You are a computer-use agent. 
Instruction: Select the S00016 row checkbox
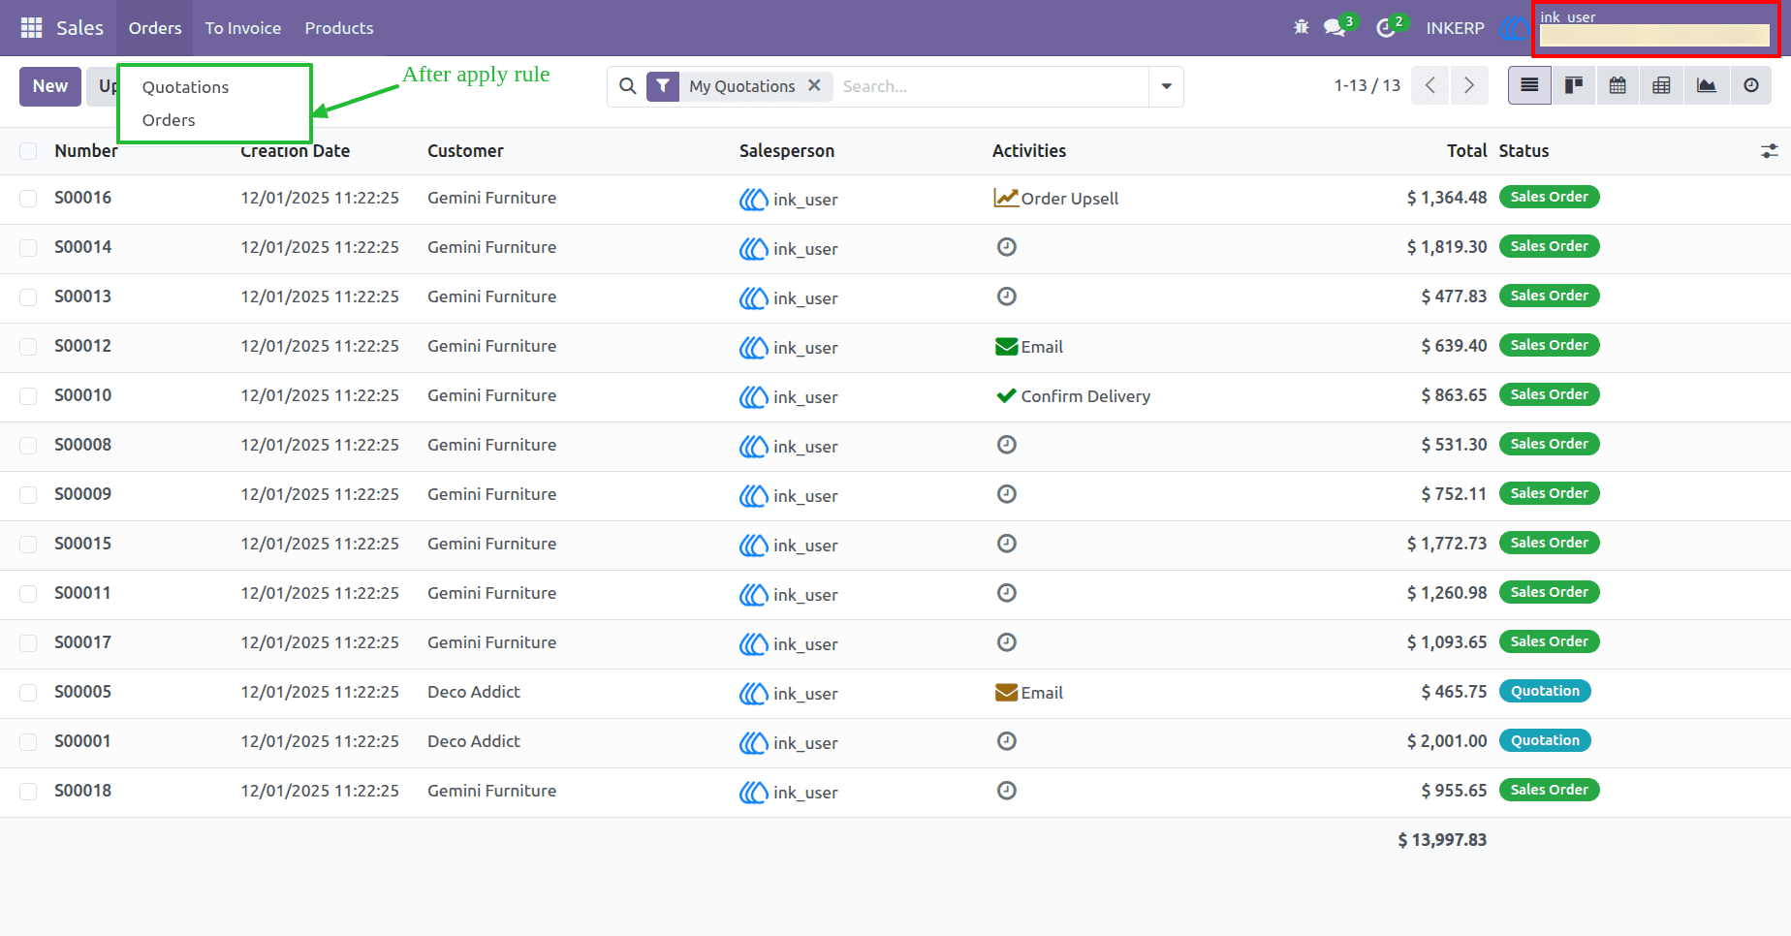point(28,199)
